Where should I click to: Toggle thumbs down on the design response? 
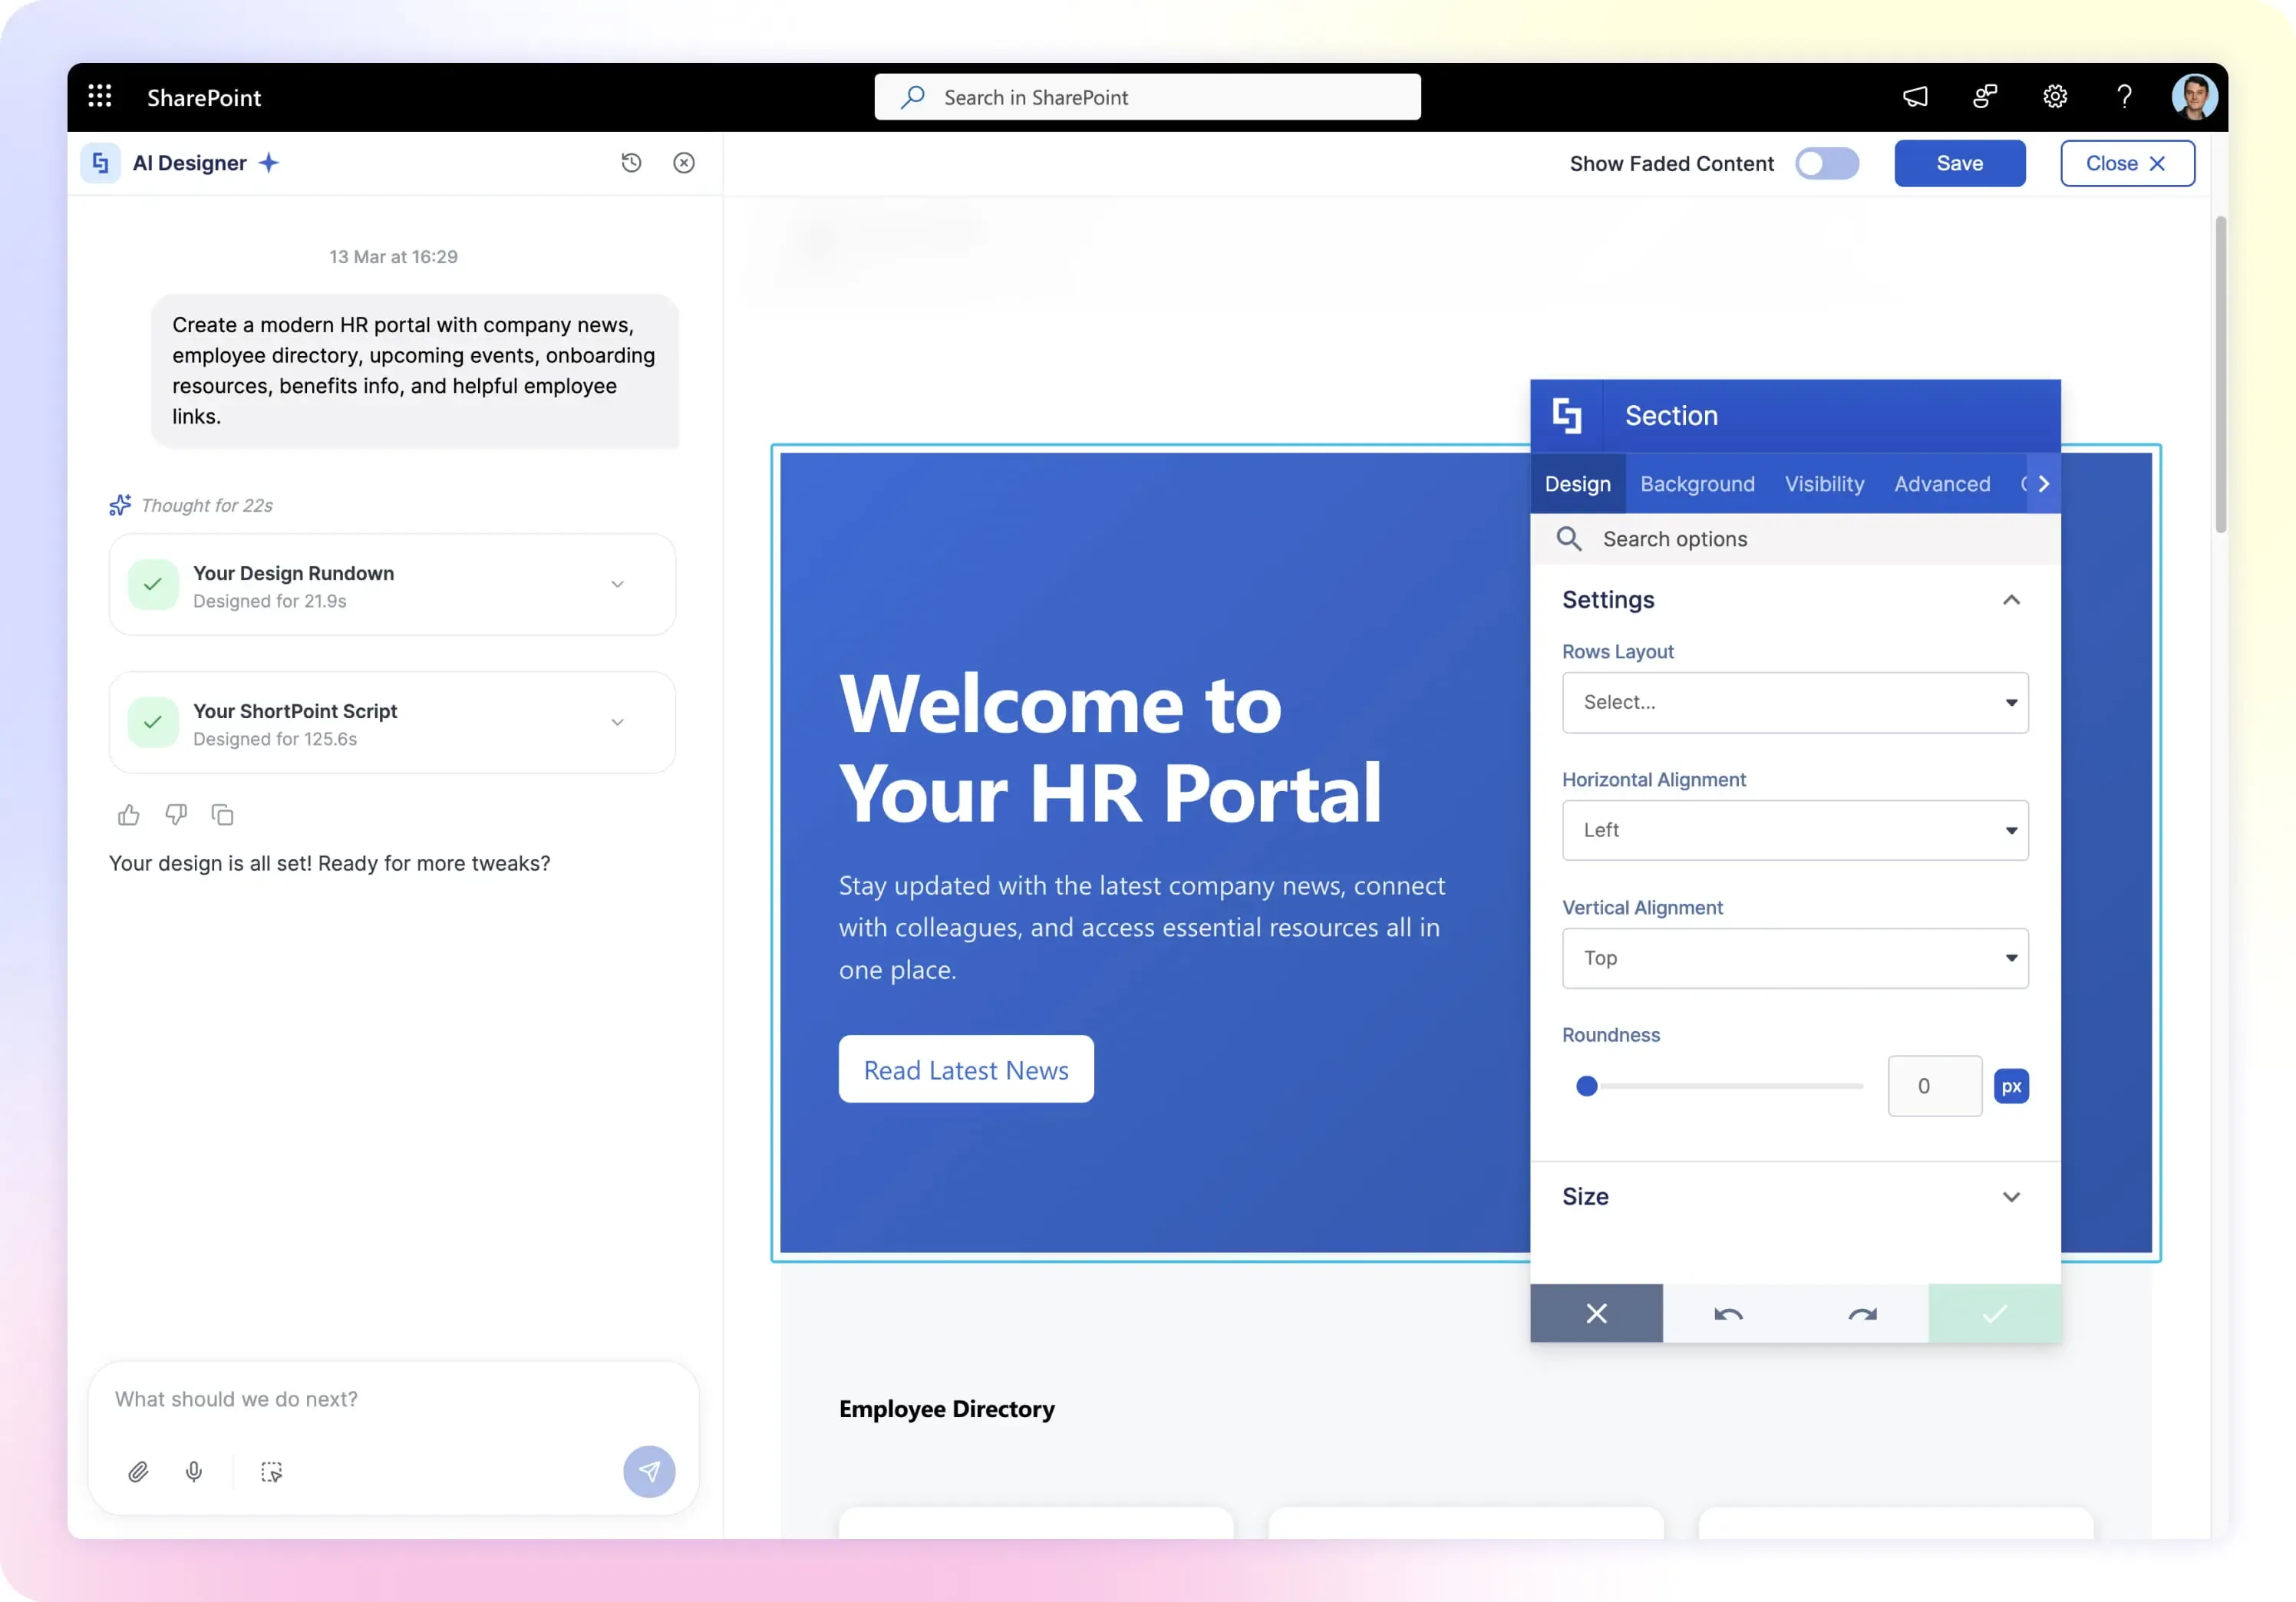pos(175,815)
